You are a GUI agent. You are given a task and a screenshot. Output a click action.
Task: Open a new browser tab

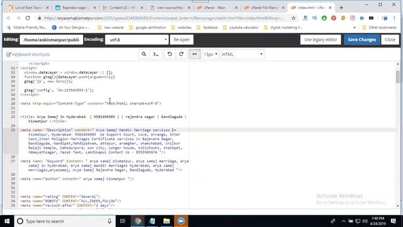[341, 8]
